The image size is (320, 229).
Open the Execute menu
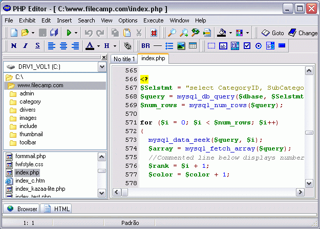pos(154,20)
